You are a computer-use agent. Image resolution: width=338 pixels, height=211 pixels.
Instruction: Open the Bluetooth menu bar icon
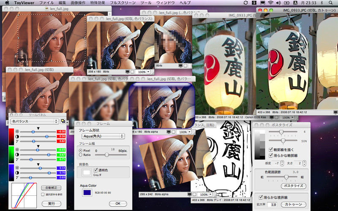tap(322, 3)
